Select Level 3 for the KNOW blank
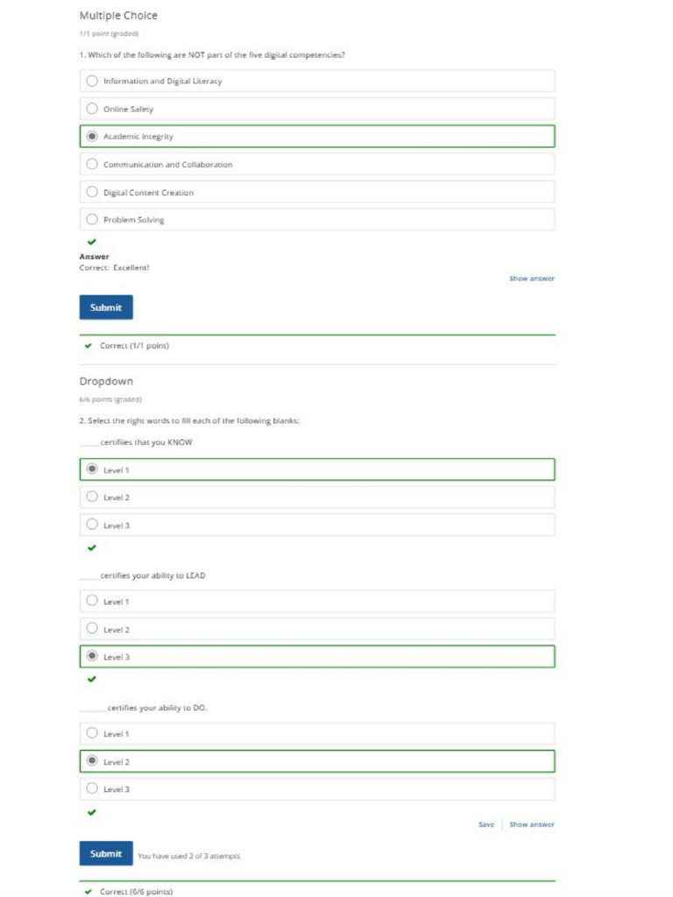This screenshot has height=897, width=673. tap(92, 525)
